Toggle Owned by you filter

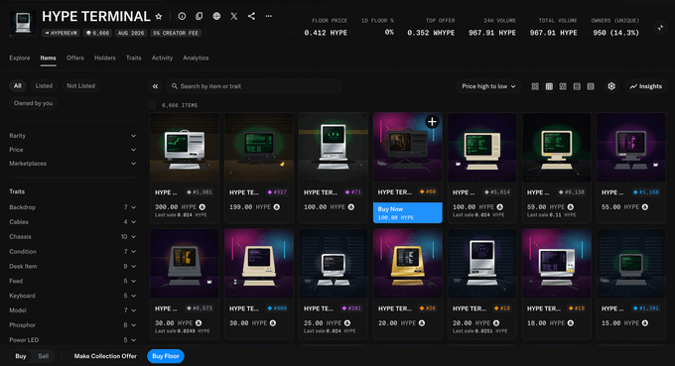coord(33,103)
